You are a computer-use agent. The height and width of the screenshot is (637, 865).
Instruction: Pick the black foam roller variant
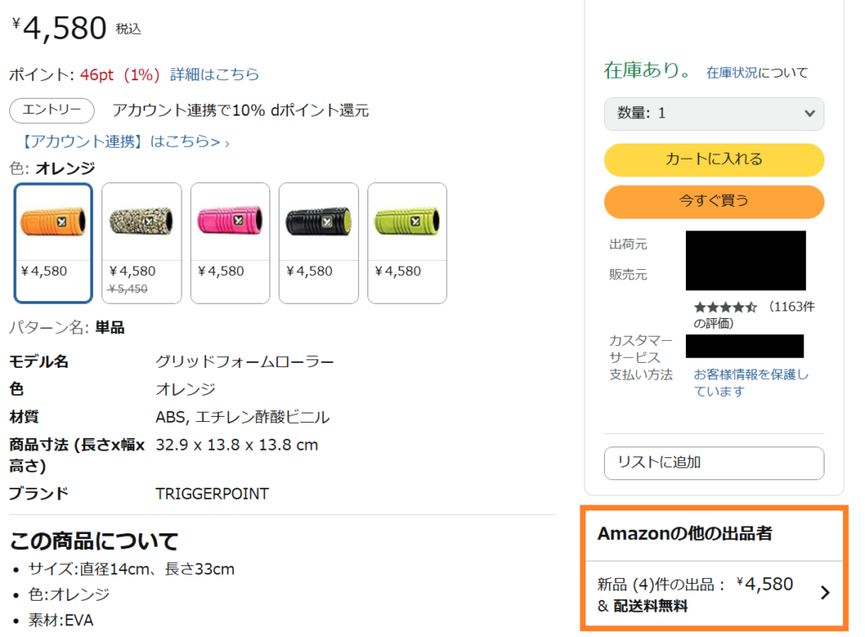(318, 243)
